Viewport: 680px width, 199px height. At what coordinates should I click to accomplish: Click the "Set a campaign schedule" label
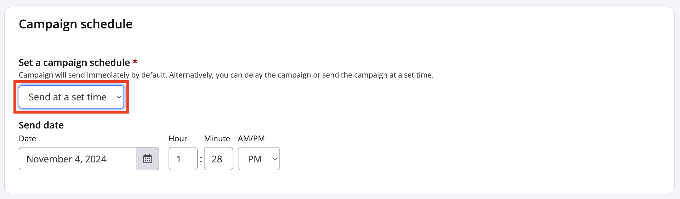74,63
